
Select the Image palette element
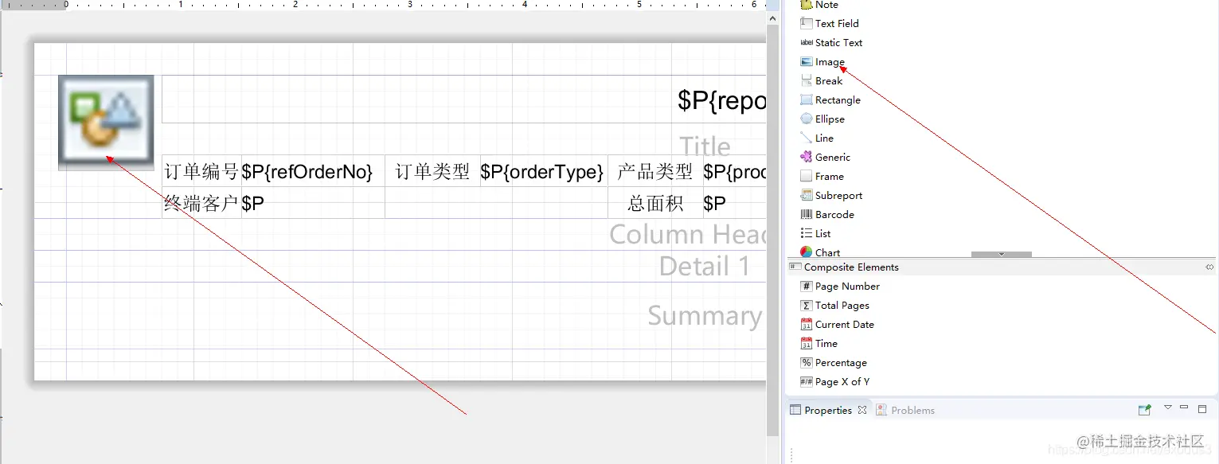pos(822,62)
